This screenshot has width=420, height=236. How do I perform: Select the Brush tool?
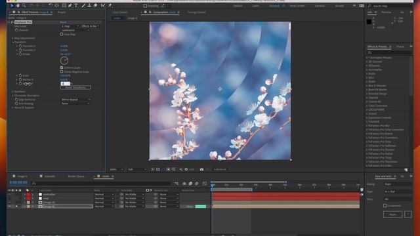pyautogui.click(x=83, y=6)
